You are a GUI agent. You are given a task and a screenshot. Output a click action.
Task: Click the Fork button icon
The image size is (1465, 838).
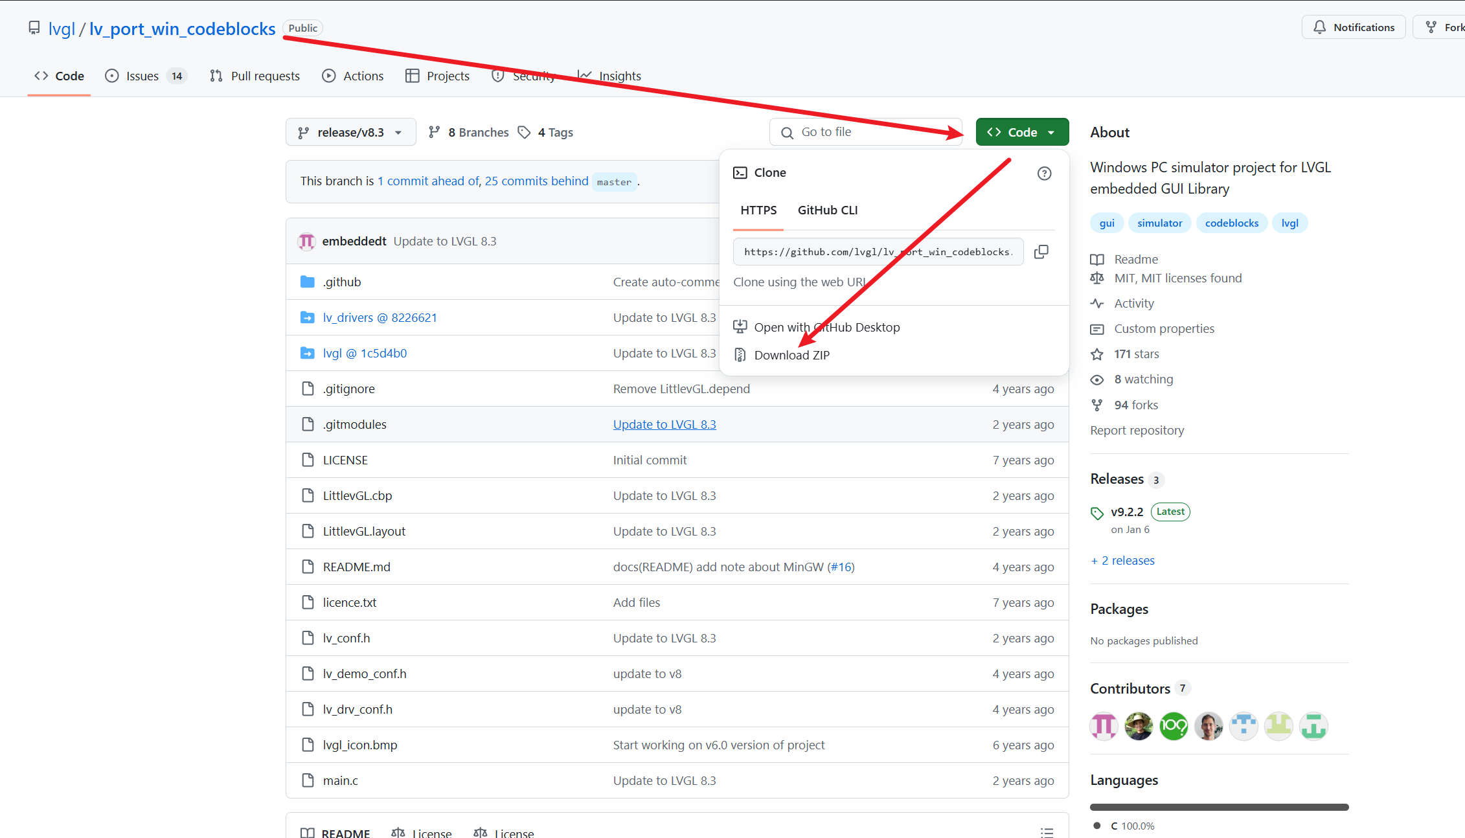(x=1431, y=27)
